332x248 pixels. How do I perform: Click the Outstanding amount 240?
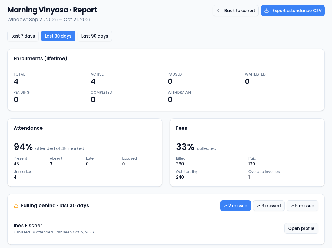click(180, 178)
